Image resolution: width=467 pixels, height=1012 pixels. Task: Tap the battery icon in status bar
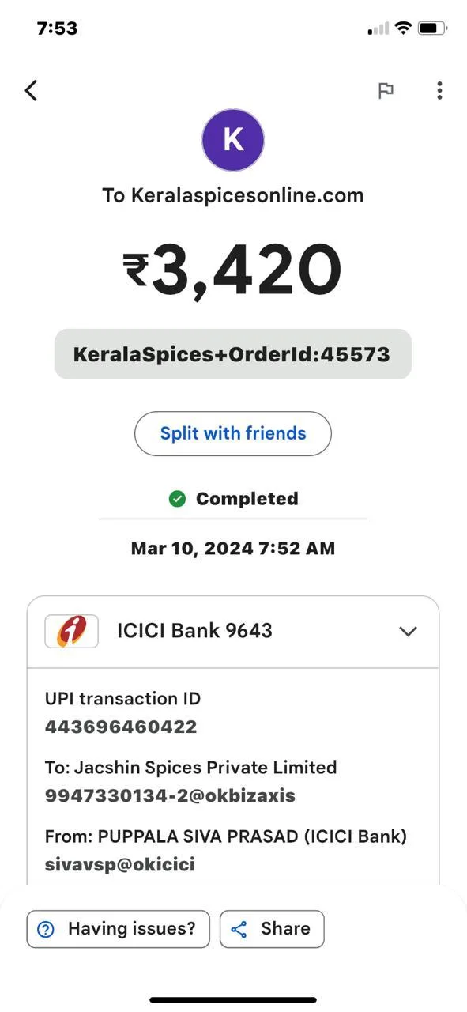(432, 28)
